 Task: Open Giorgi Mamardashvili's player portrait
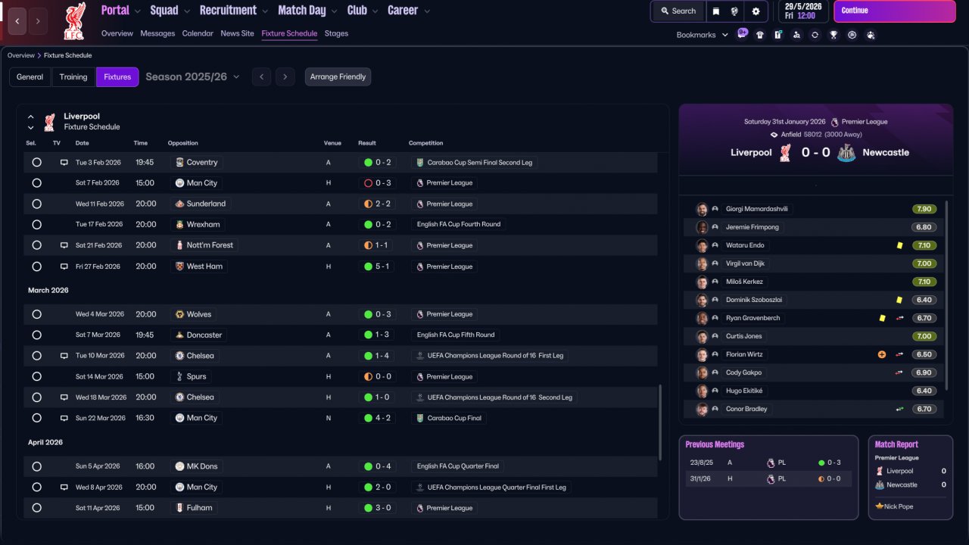click(702, 209)
